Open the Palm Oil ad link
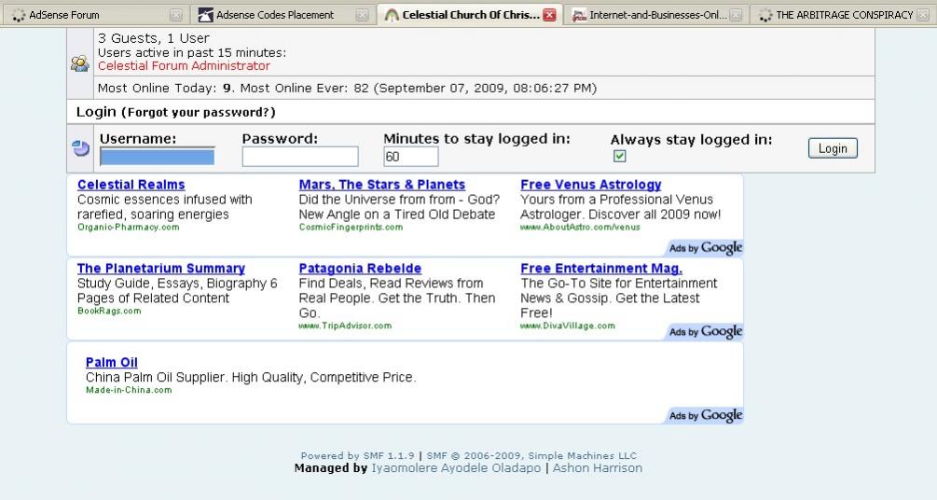This screenshot has height=500, width=937. tap(111, 363)
